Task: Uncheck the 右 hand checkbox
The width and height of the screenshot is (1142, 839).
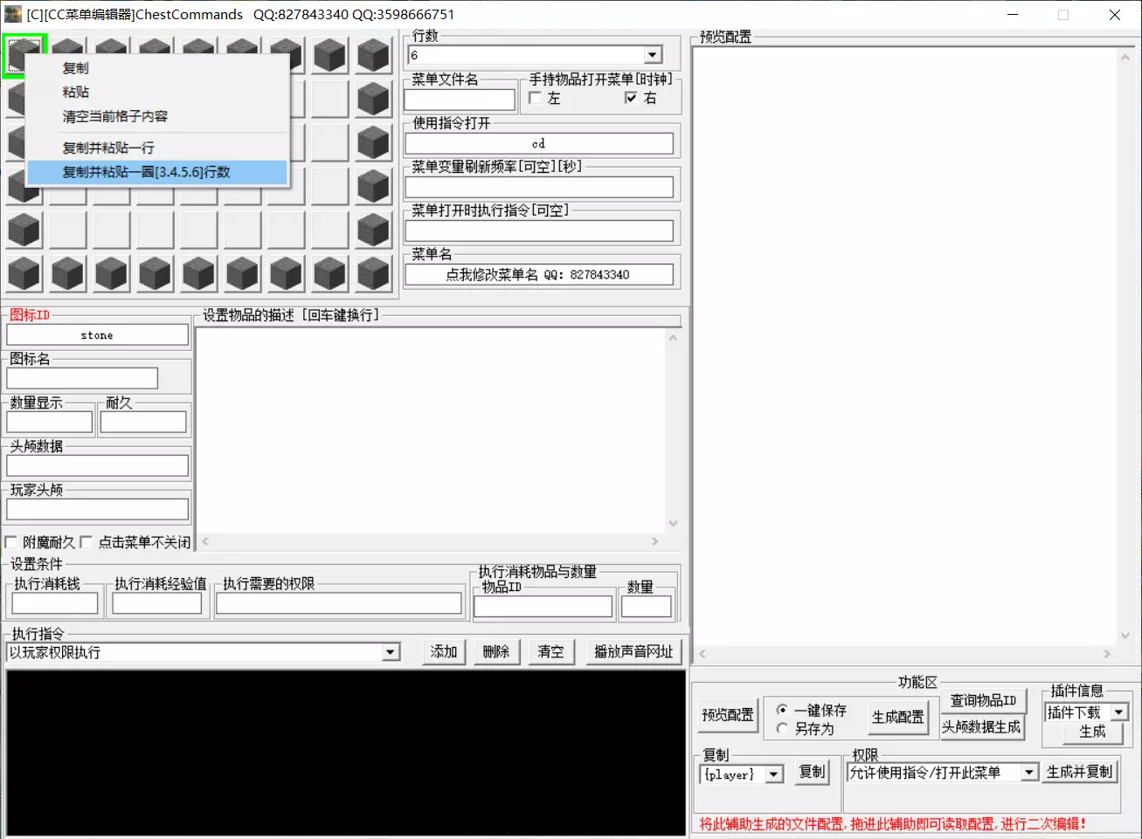Action: tap(631, 98)
